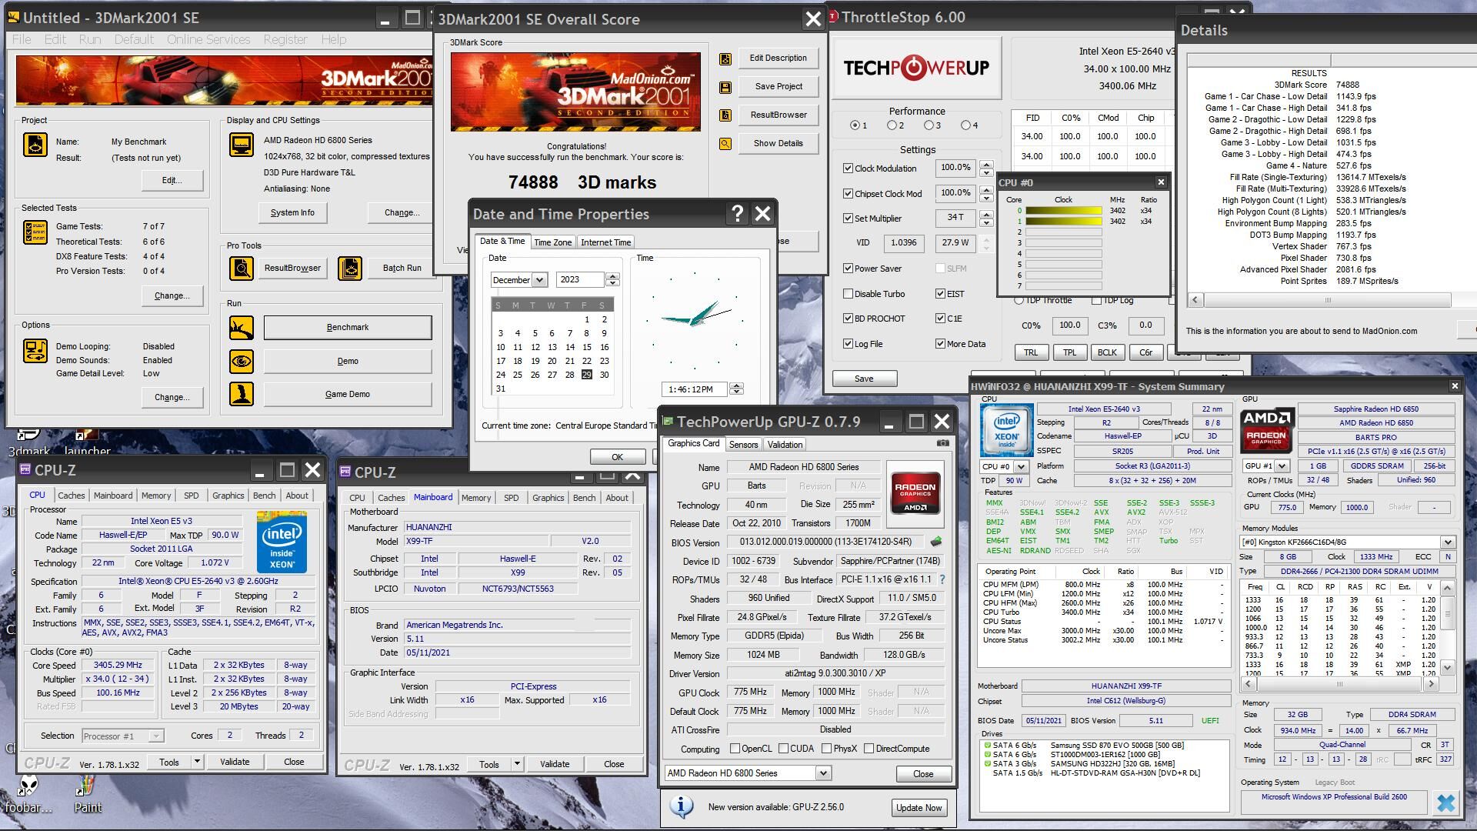Screen dimensions: 1477x831
Task: Click the Edit Description icon in Overall Score
Action: tap(725, 59)
